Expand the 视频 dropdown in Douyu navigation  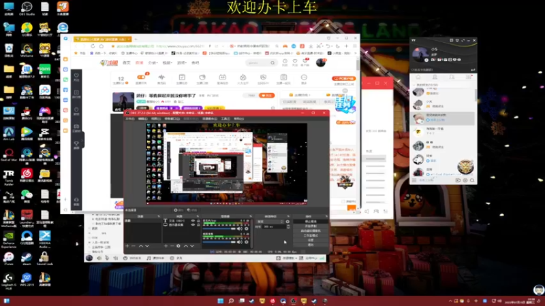coord(167,63)
